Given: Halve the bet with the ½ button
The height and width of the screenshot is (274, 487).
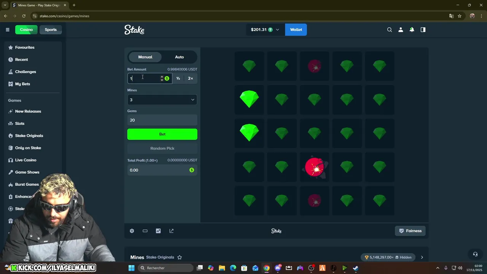Looking at the screenshot, I should pos(178,78).
